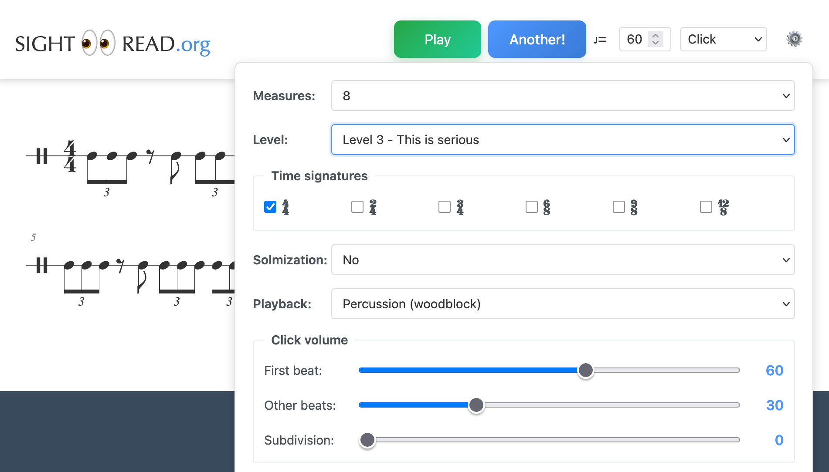
Task: Click the 6/8 time signature glyph
Action: (x=547, y=207)
